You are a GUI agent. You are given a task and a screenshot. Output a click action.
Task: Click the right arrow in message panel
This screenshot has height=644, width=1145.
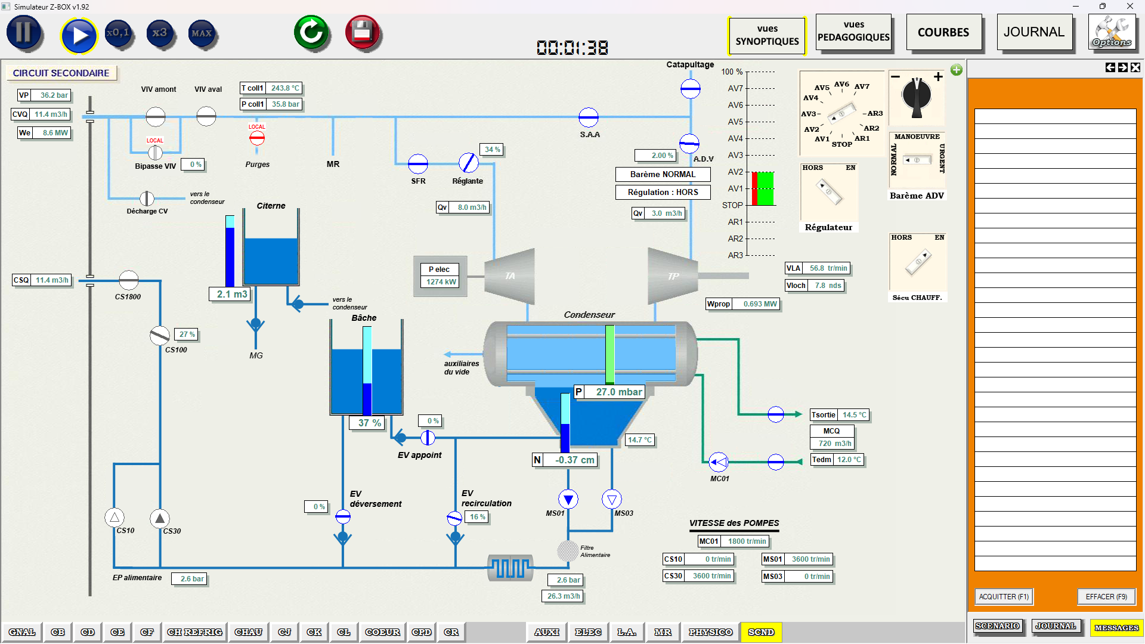[1123, 68]
